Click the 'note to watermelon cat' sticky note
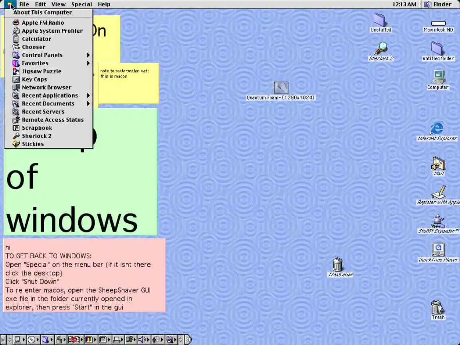The image size is (460, 345). pyautogui.click(x=129, y=83)
